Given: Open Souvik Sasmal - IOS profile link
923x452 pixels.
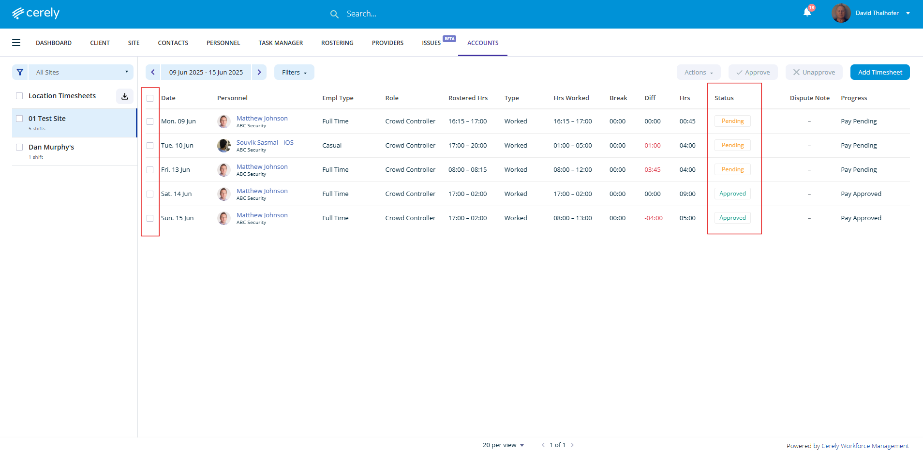Looking at the screenshot, I should pyautogui.click(x=265, y=142).
